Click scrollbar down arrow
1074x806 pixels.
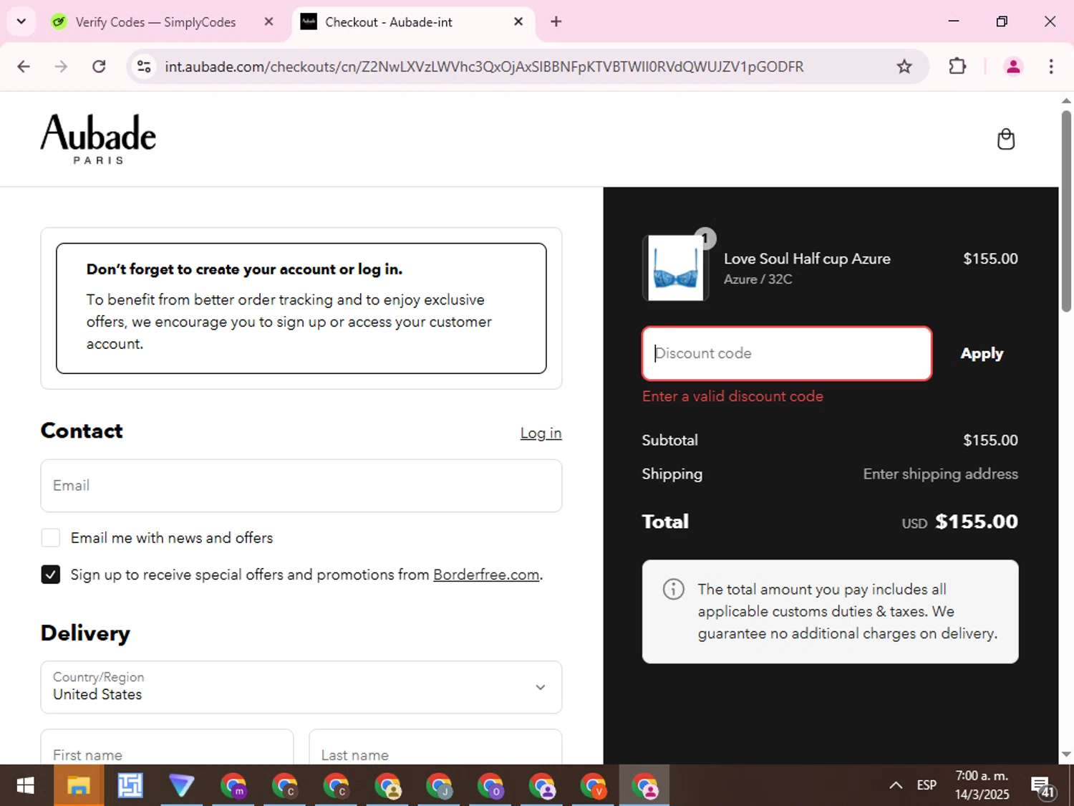[x=1066, y=754]
